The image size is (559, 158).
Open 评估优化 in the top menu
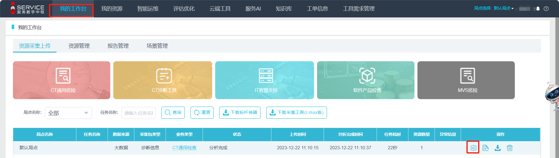pyautogui.click(x=184, y=9)
